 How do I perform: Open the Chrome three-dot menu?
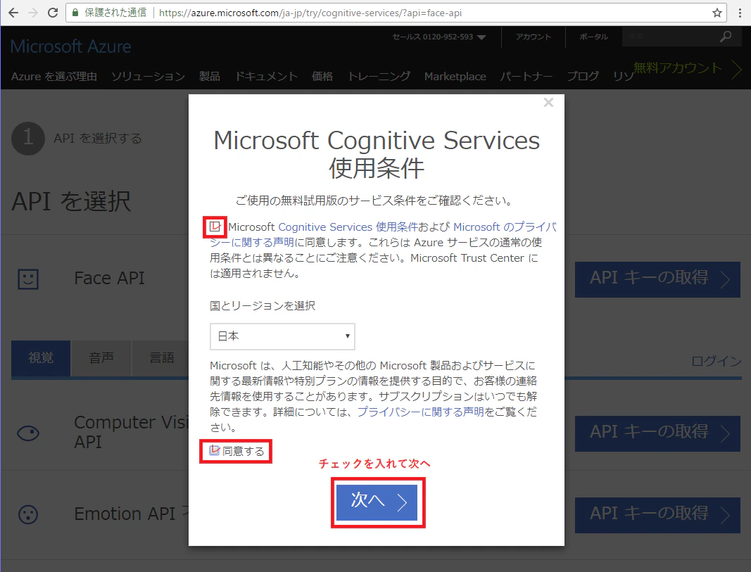click(x=740, y=13)
